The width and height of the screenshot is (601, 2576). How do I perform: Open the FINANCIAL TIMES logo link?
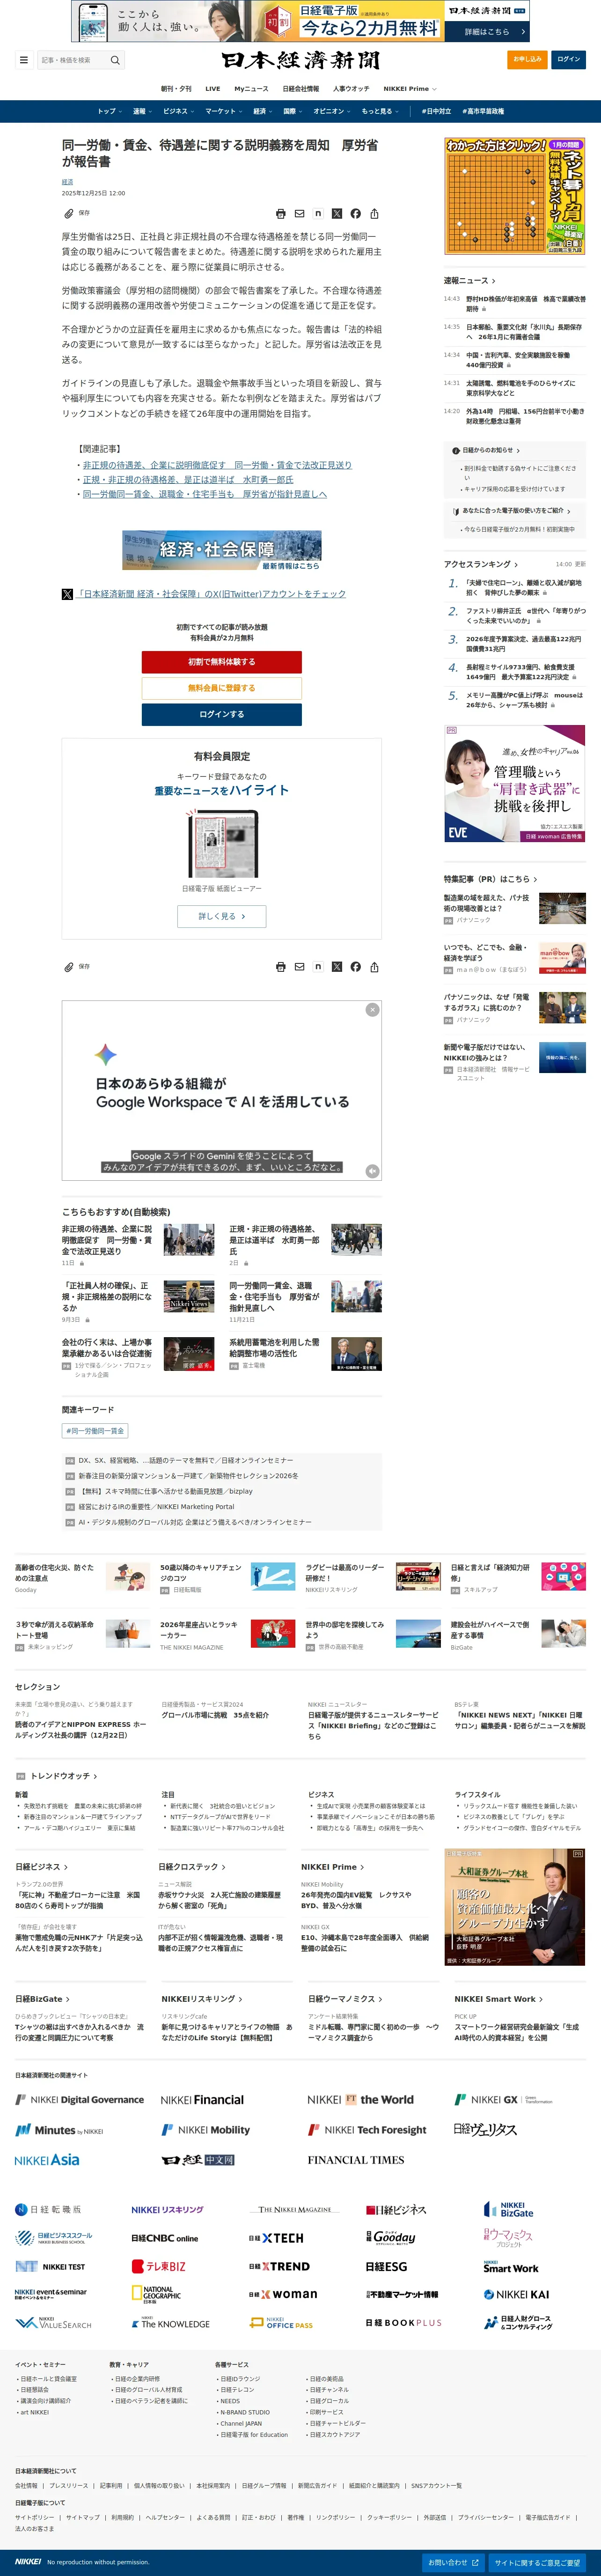[356, 2160]
